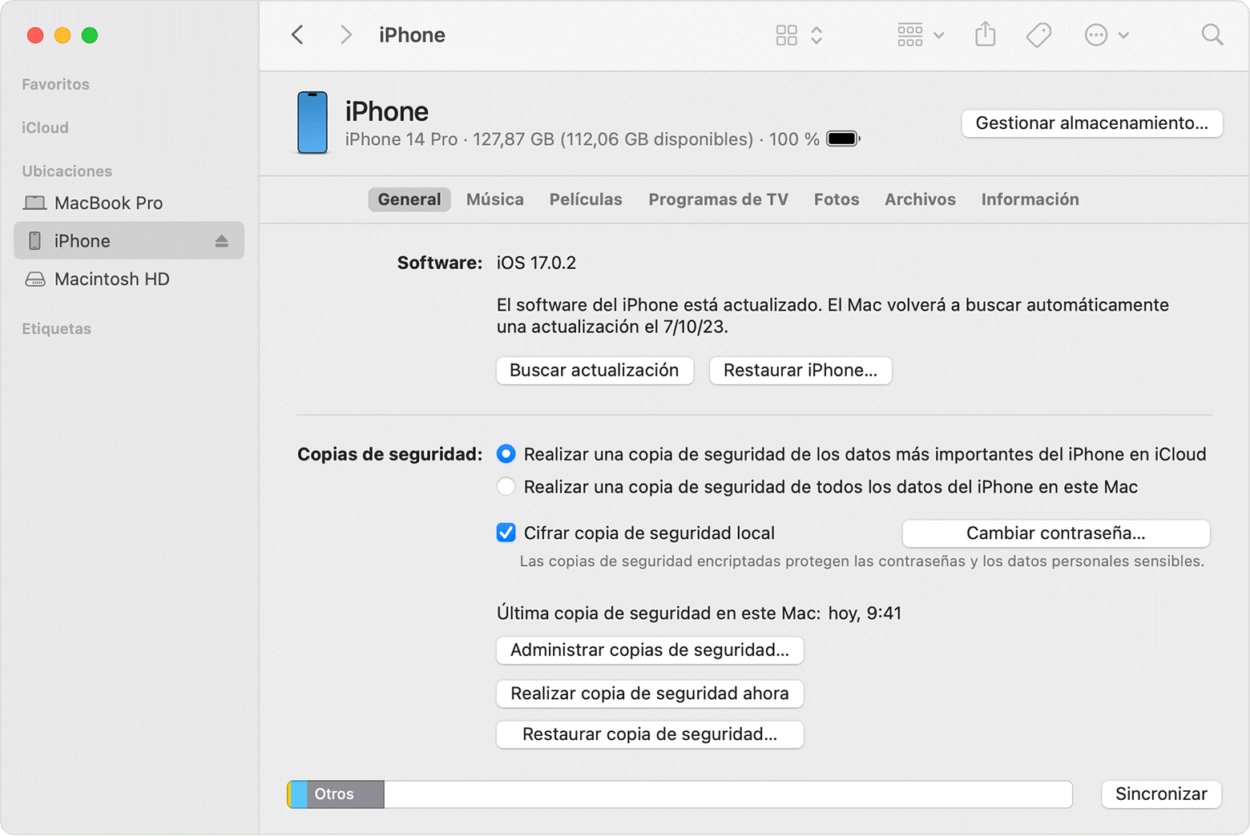1250x836 pixels.
Task: Click the Share icon in toolbar
Action: pos(985,35)
